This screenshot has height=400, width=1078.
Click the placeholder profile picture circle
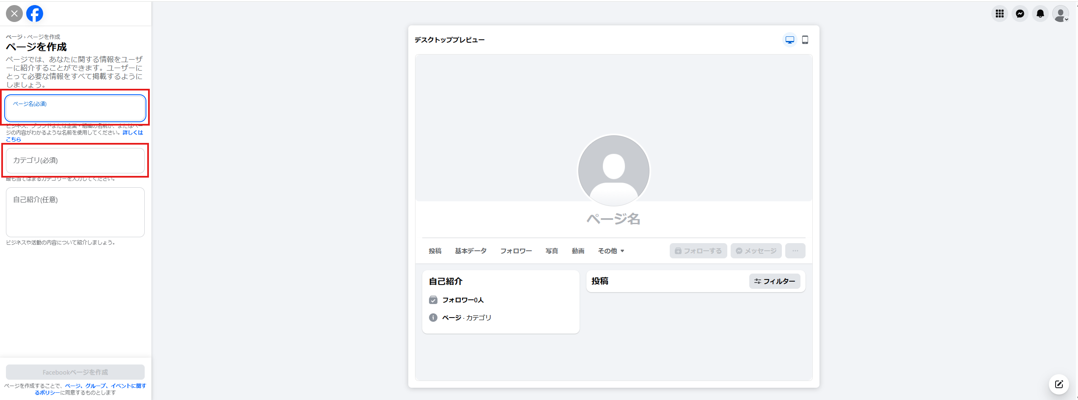(613, 170)
